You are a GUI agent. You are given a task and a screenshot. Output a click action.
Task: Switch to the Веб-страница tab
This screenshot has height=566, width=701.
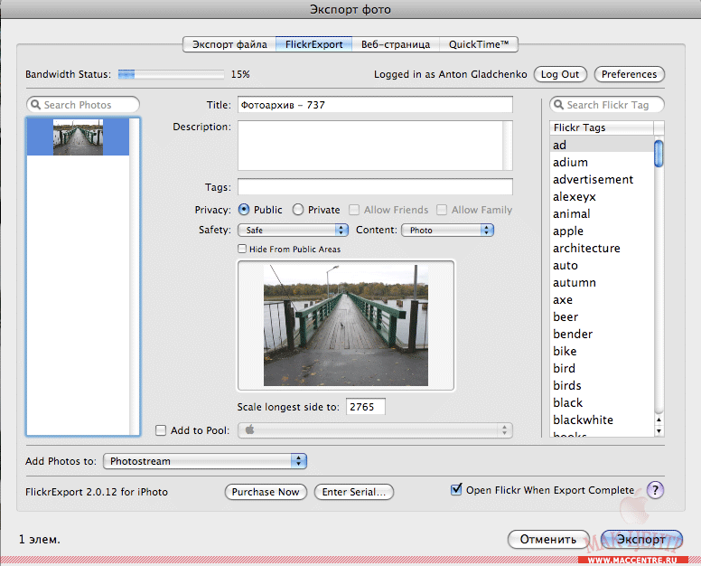click(396, 44)
